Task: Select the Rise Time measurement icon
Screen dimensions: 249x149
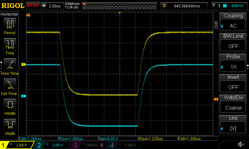Action: [x=10, y=65]
